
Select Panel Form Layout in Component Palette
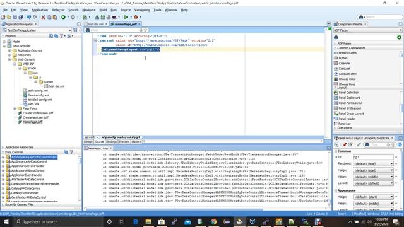click(x=350, y=103)
